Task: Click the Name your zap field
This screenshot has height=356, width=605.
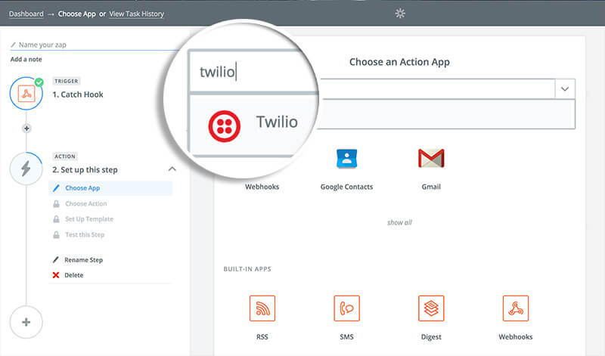Action: (95, 45)
